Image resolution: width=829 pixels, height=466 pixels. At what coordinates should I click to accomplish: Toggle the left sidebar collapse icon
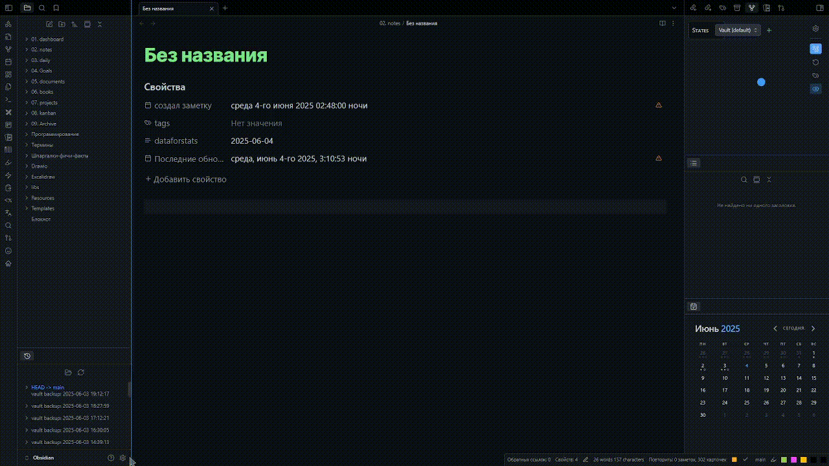8,8
